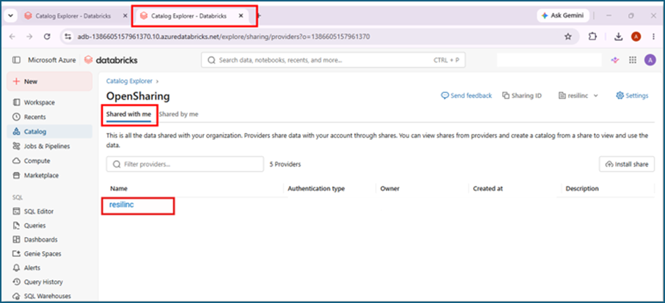Open the Databricks Assistant sparkle icon
665x303 pixels.
[615, 60]
